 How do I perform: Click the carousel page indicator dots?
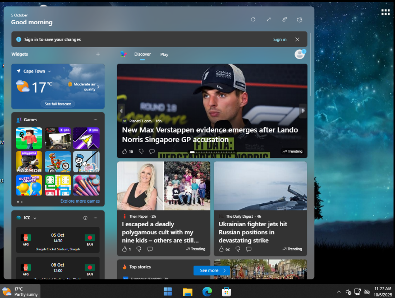coord(212,152)
